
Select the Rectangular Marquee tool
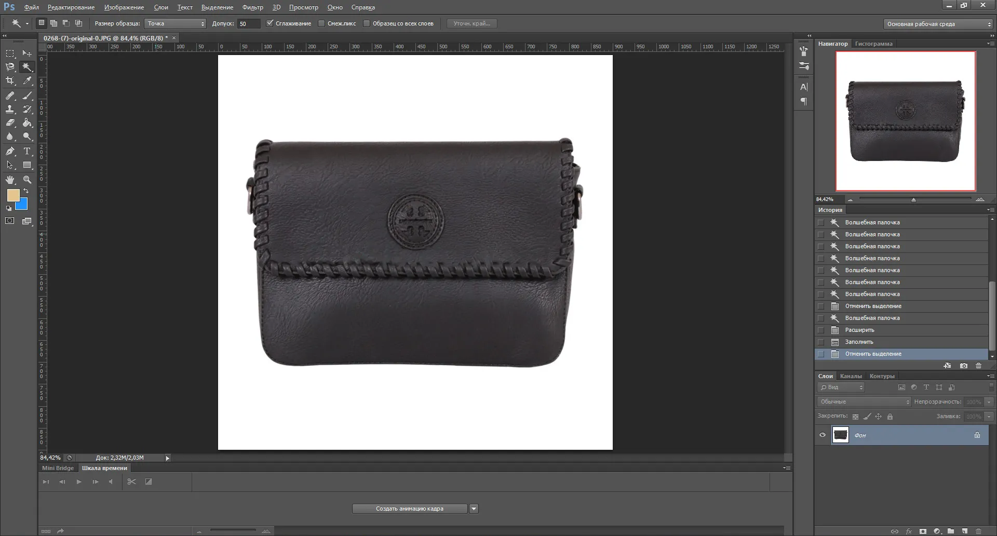coord(10,53)
